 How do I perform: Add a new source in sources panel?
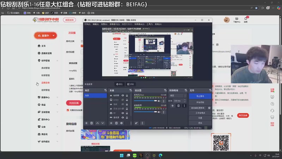(111, 123)
